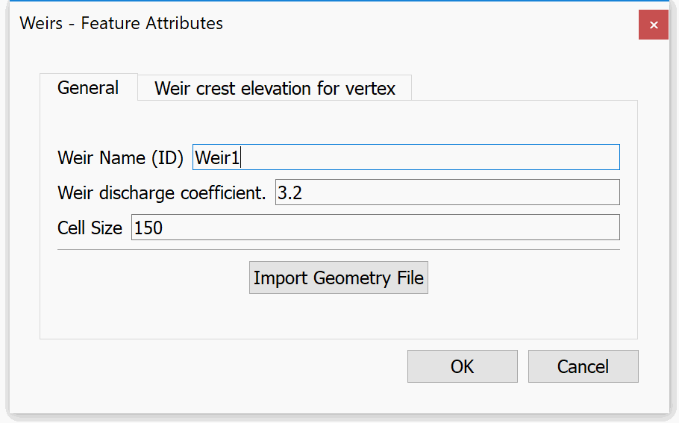Image resolution: width=679 pixels, height=423 pixels.
Task: Click blank tab strip right of the tabs
Action: click(522, 87)
